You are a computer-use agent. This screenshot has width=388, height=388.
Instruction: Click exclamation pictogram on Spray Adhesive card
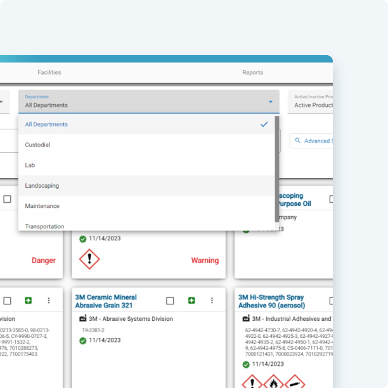point(252,382)
